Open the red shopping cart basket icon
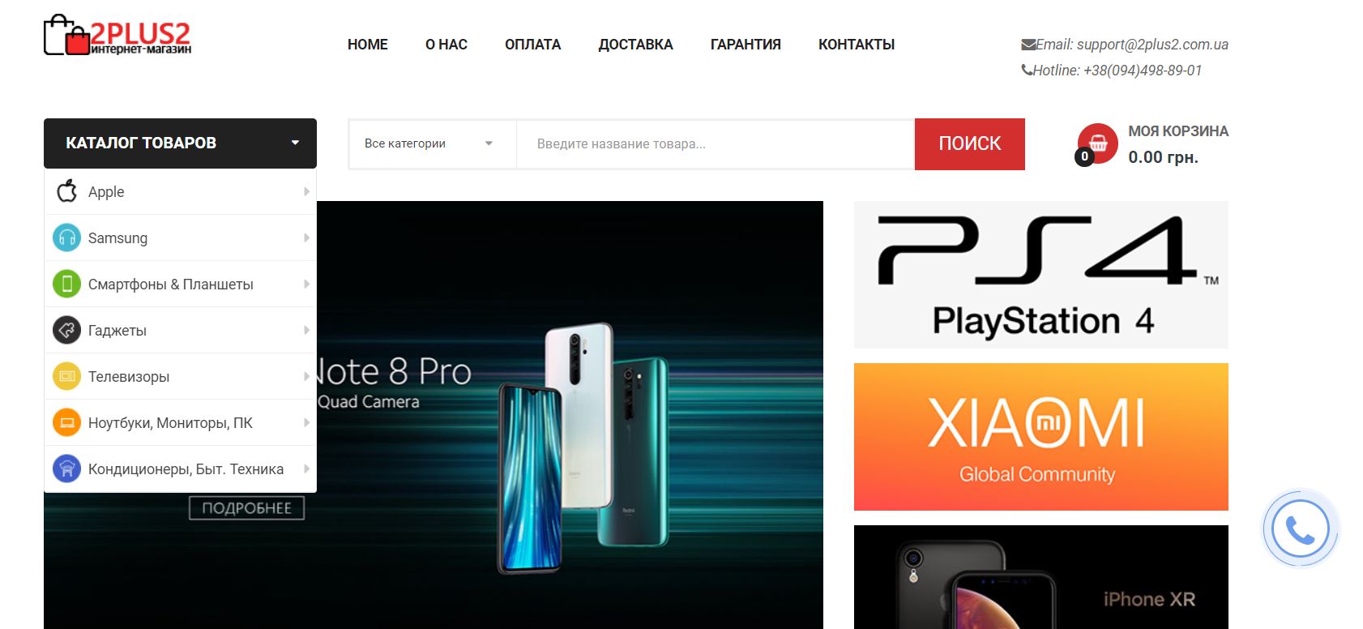This screenshot has height=629, width=1363. tap(1097, 143)
